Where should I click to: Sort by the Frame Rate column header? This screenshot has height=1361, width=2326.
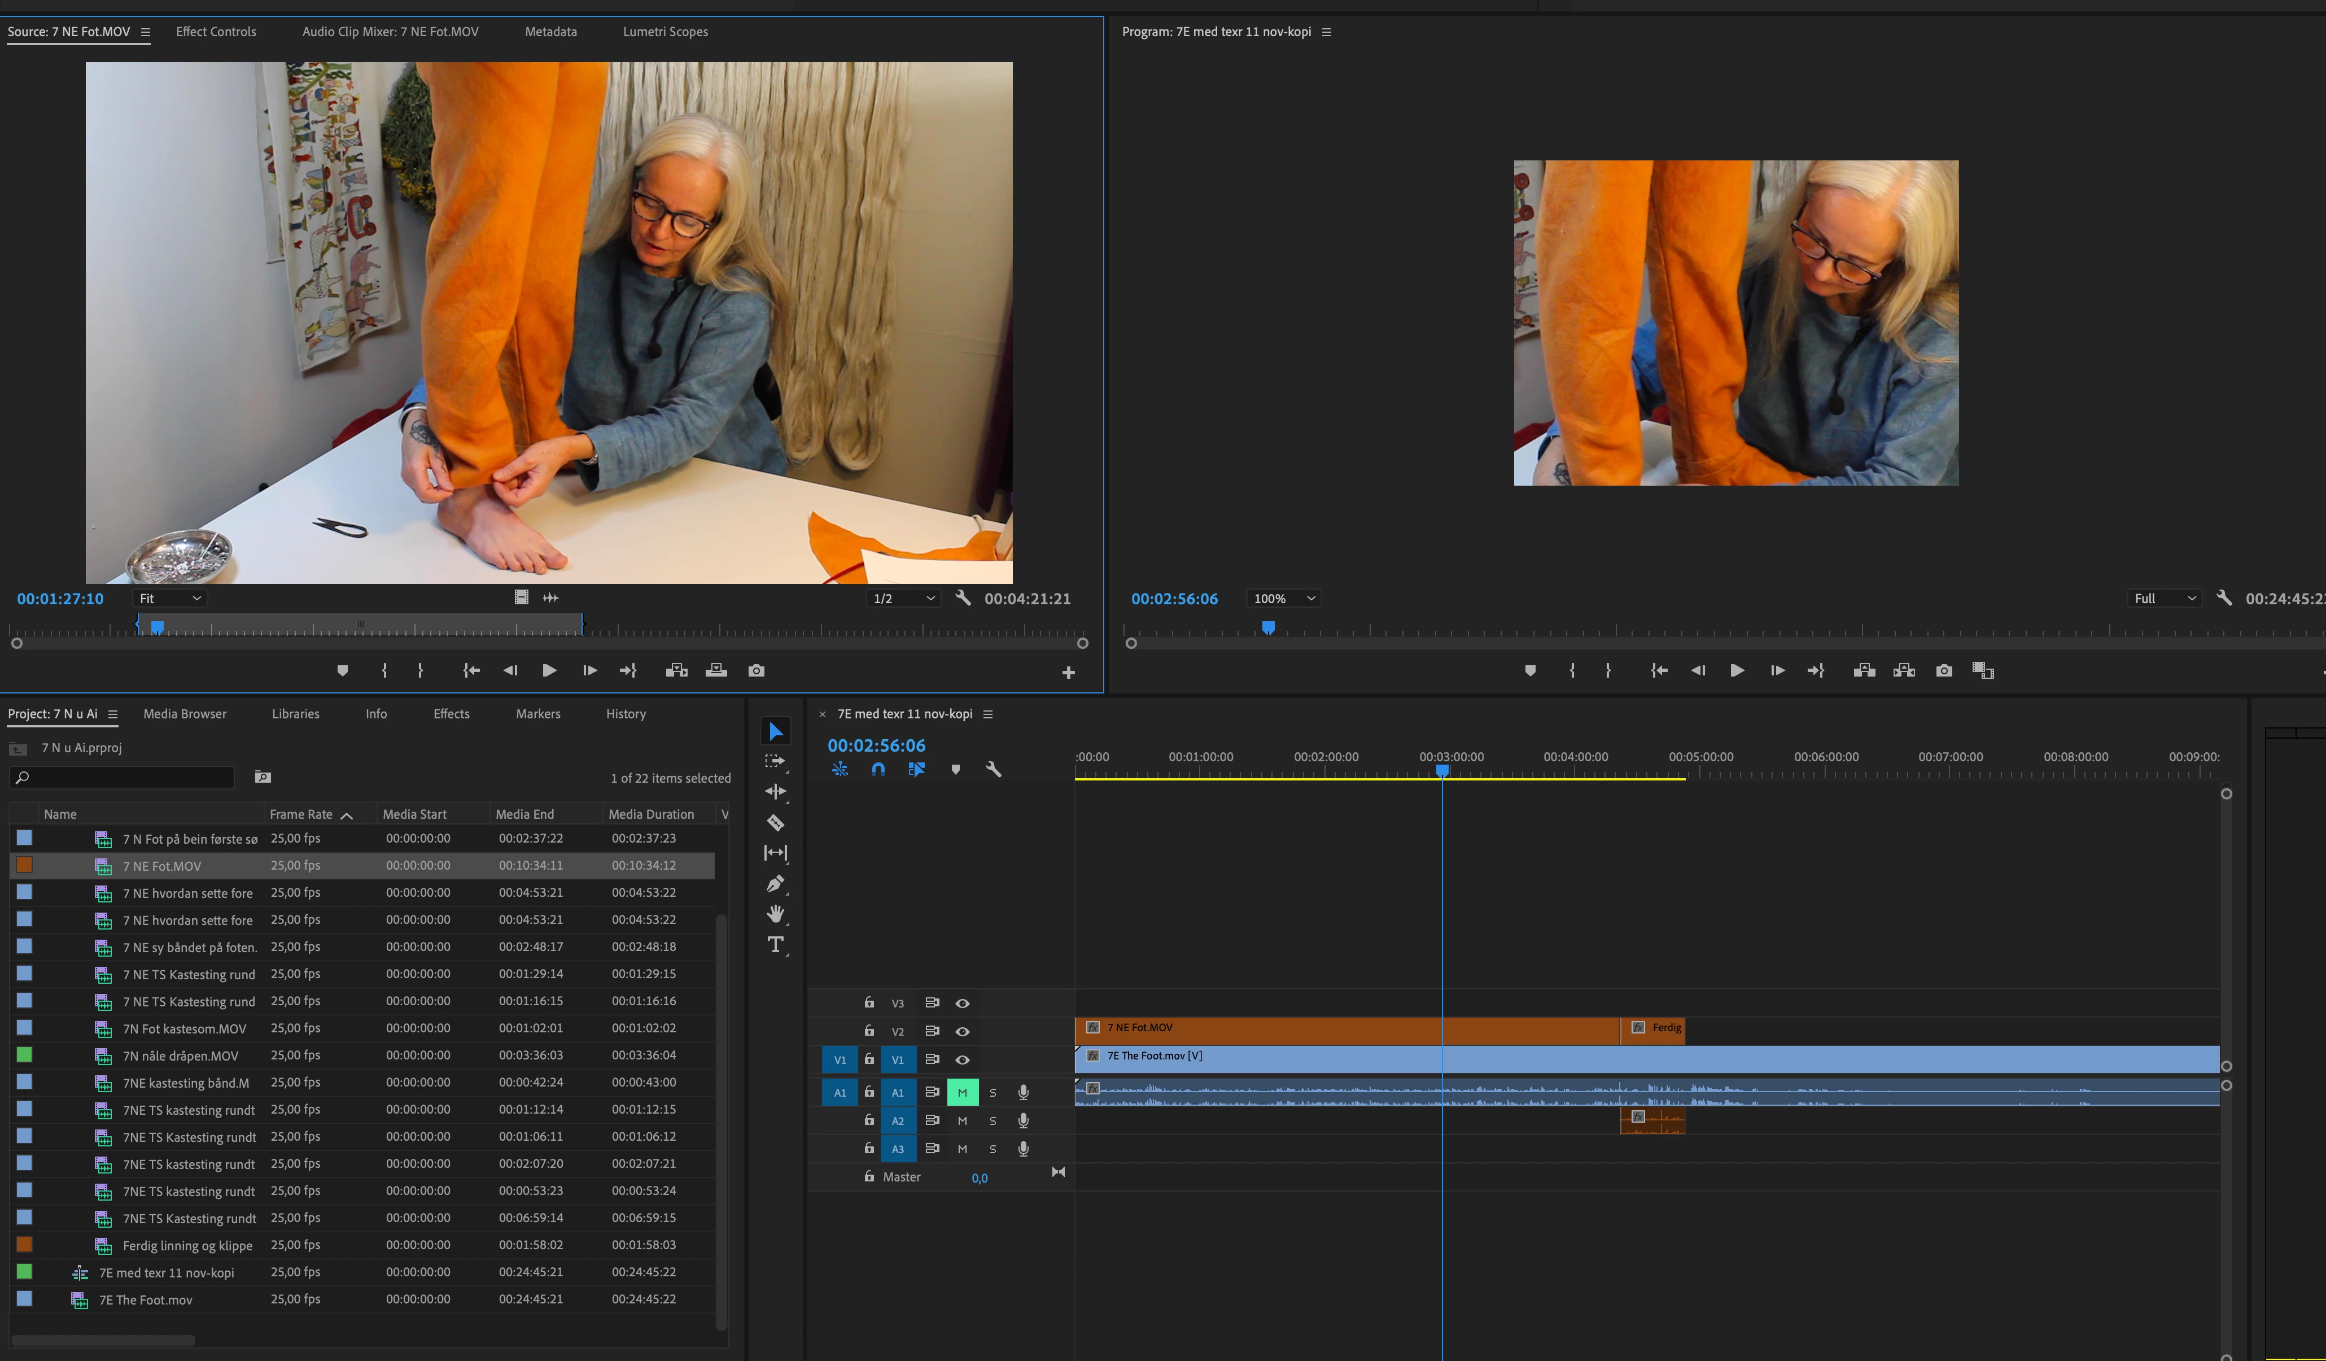coord(301,814)
